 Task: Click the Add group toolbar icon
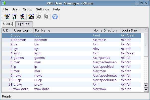(31, 17)
